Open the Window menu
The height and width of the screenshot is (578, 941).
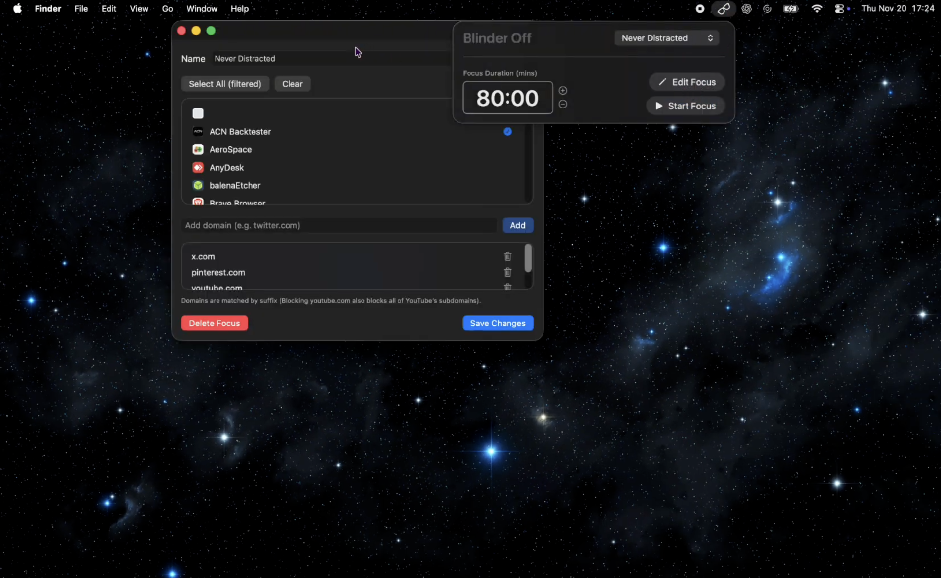[x=201, y=9]
